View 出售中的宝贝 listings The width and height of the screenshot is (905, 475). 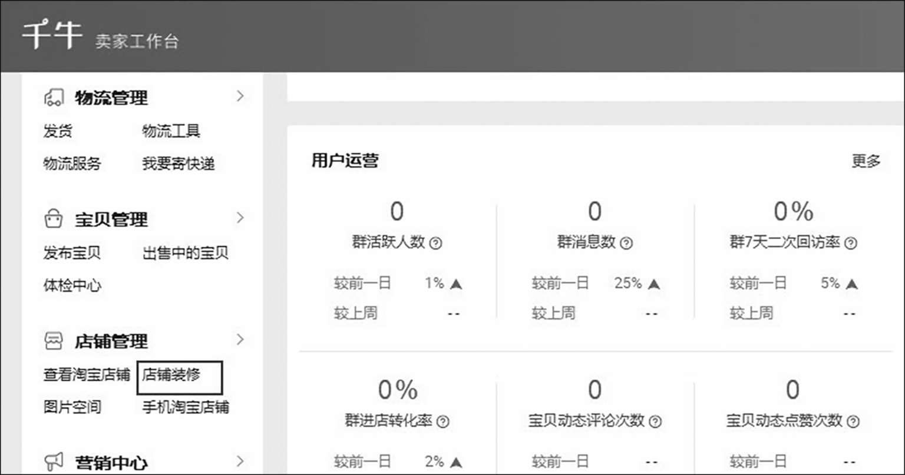[x=186, y=253]
